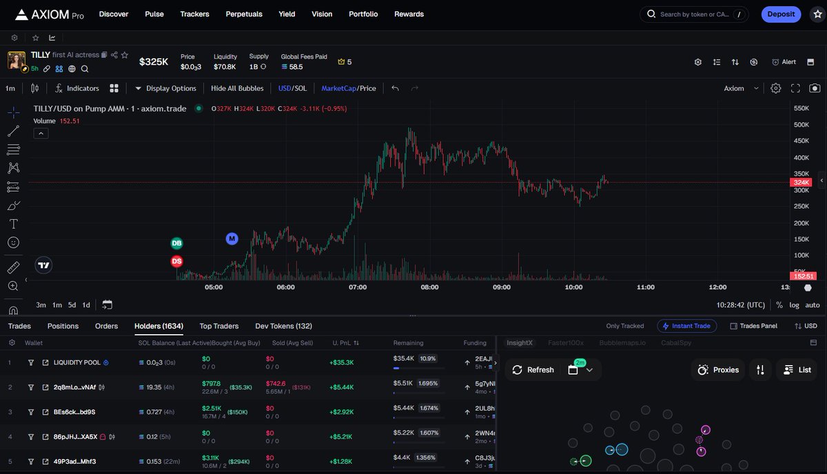Screen dimensions: 827x474
Task: Toggle MarketCap/Price chart mode
Action: point(349,88)
